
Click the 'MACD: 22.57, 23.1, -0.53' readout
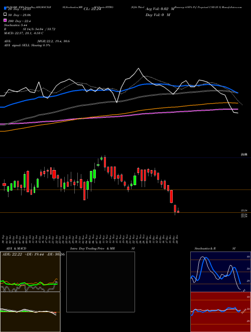[24, 33]
